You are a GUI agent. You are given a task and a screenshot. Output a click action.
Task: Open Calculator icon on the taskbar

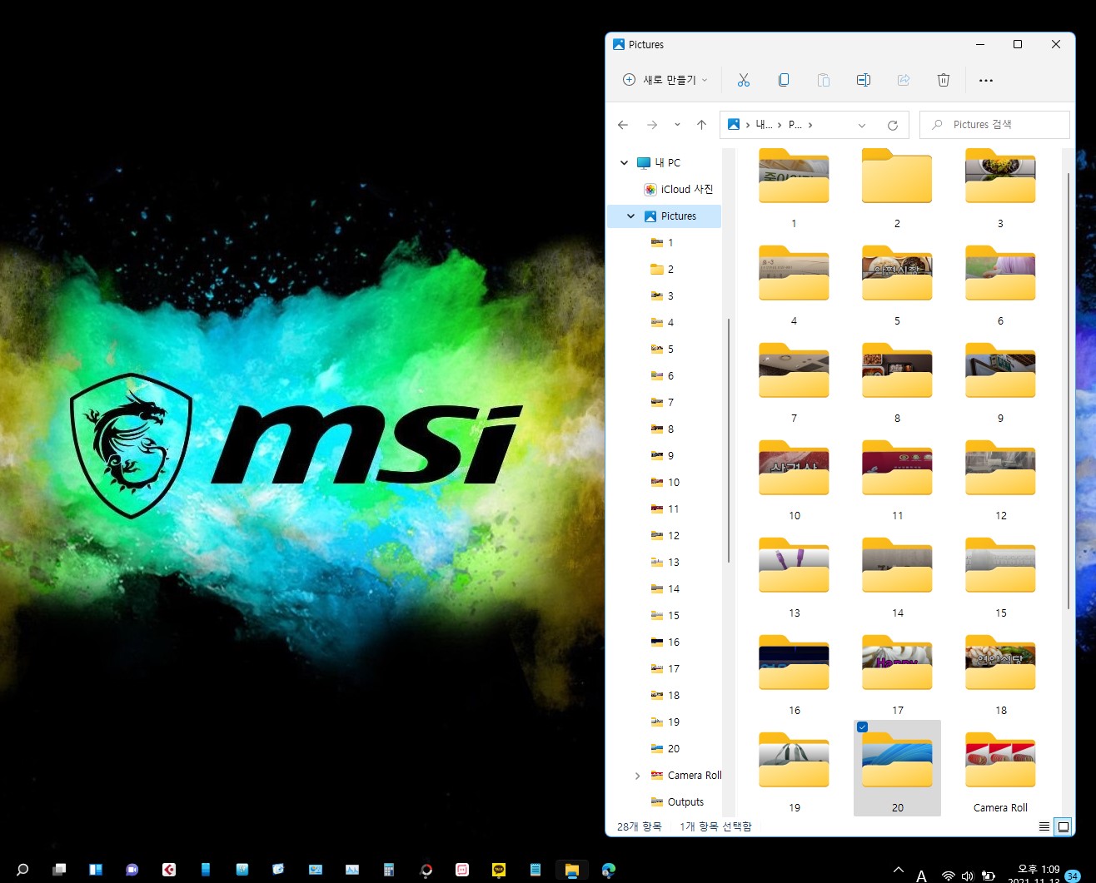point(389,870)
